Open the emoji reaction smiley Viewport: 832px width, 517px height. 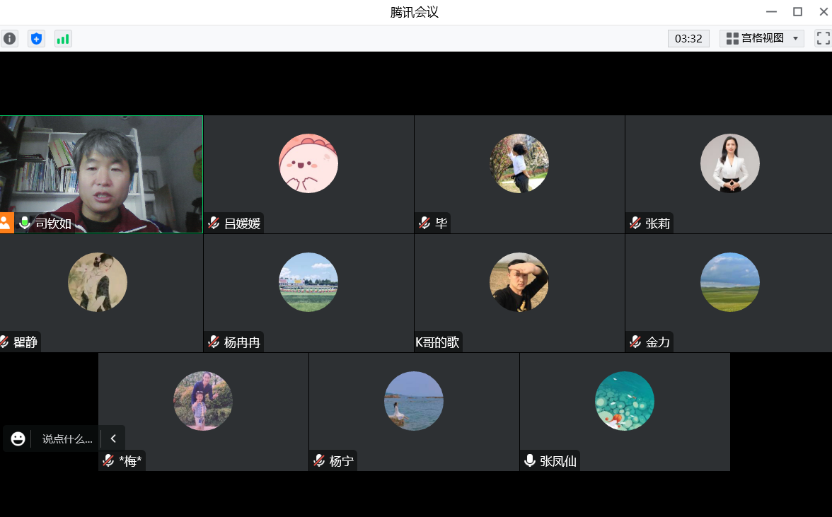click(x=18, y=438)
